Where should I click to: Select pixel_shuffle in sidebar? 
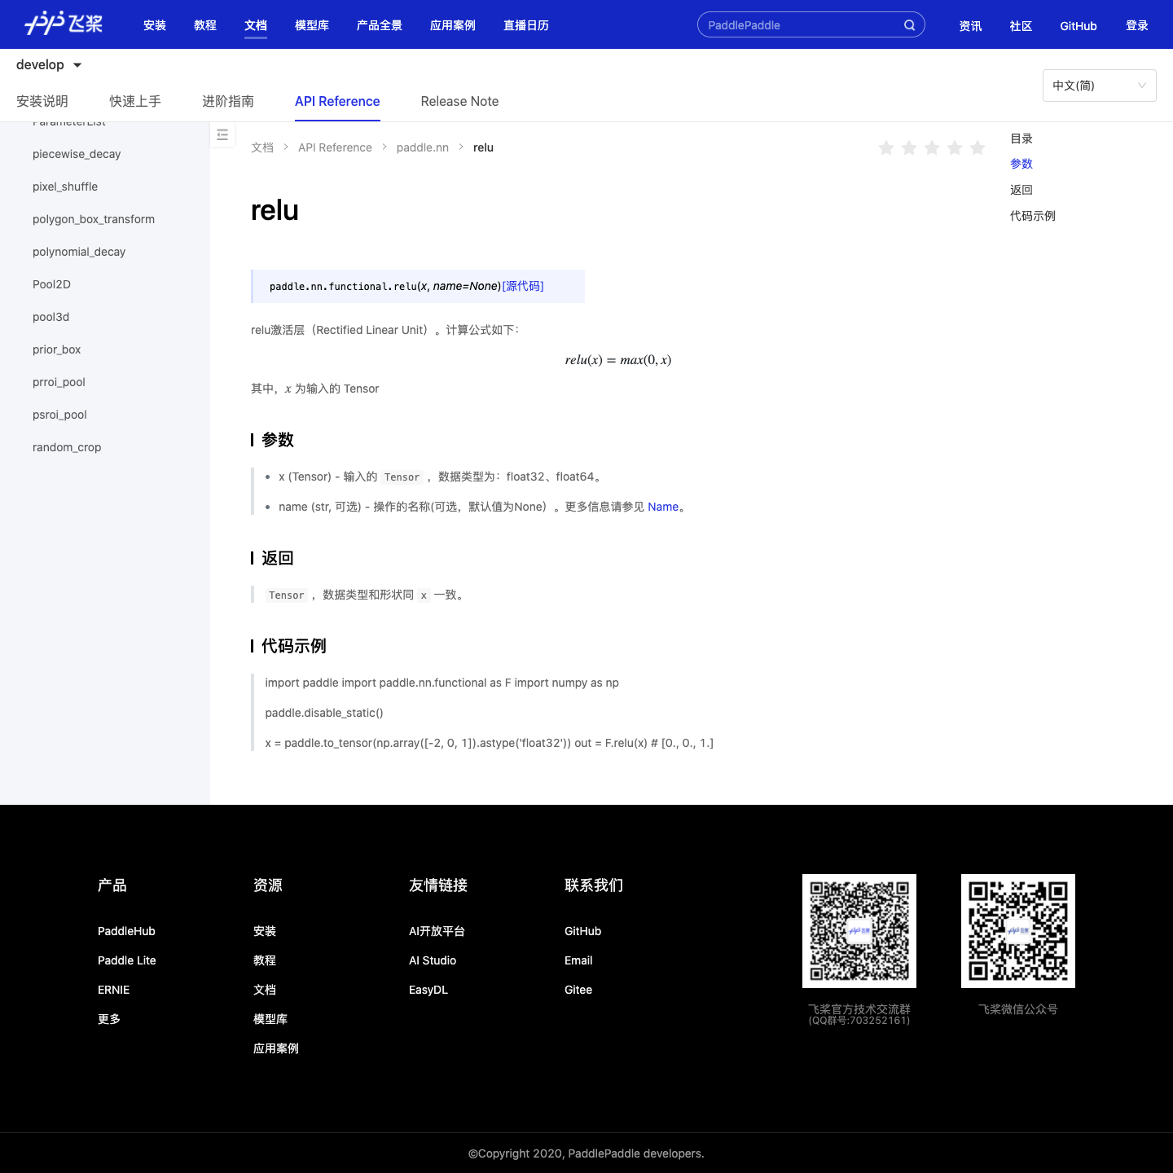65,187
